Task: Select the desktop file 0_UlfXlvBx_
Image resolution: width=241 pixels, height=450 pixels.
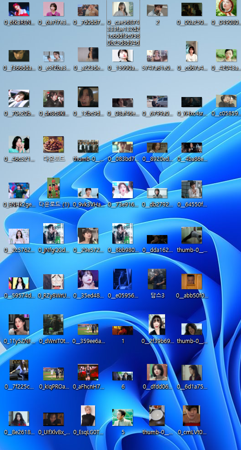Action: pos(54,419)
